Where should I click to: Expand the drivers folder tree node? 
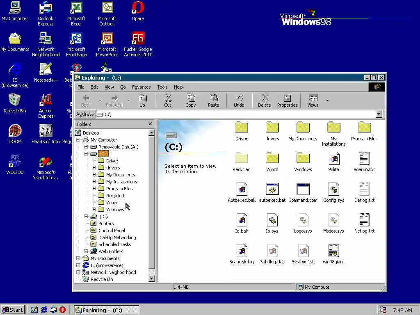point(94,168)
